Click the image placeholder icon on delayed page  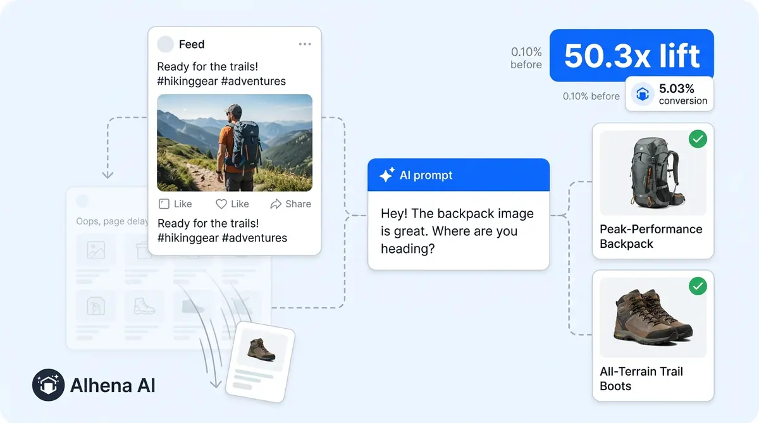click(x=96, y=250)
